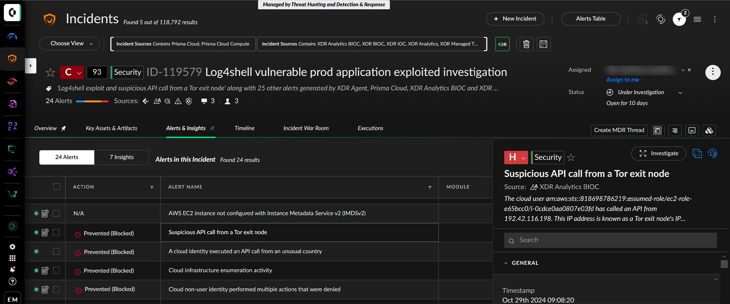Open the Incident War Room tab
Viewport: 730px width, 304px height.
coord(306,128)
